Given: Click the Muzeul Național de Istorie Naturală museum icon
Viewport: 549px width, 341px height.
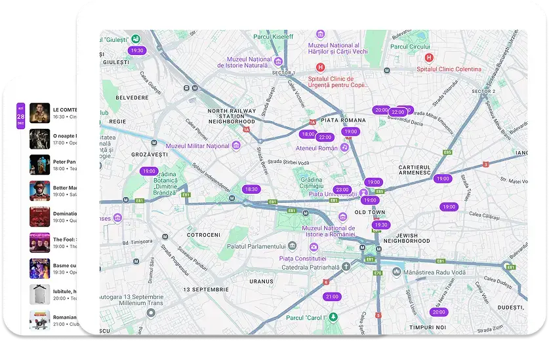Looking at the screenshot, I should tap(278, 62).
